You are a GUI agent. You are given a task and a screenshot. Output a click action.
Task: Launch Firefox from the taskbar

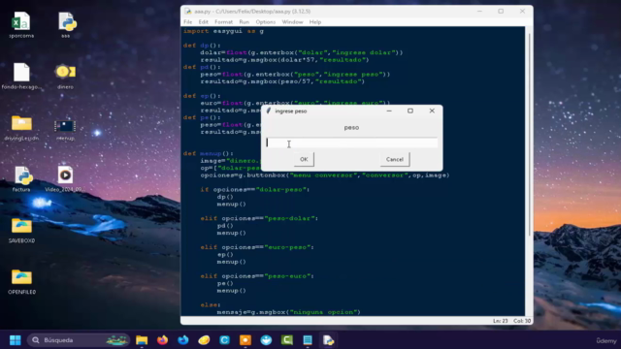coord(162,340)
